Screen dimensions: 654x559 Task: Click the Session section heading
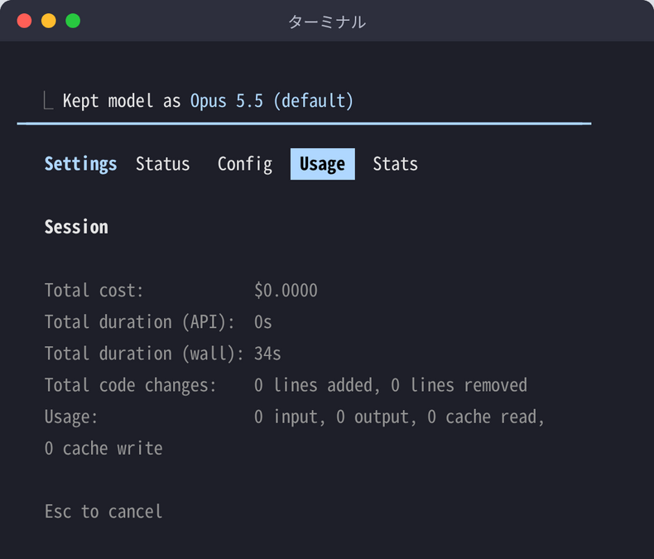[76, 227]
